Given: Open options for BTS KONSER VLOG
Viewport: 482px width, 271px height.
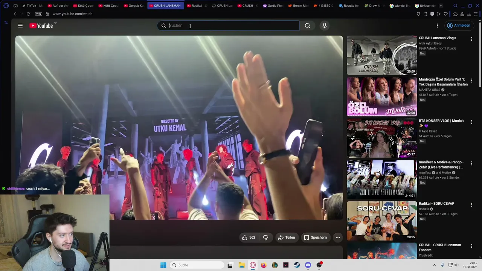Looking at the screenshot, I should pyautogui.click(x=471, y=122).
